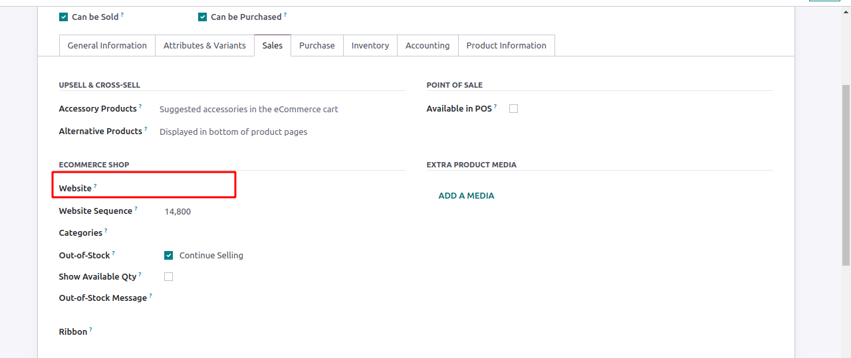Screen dimensions: 851x358
Task: Click the Website Sequence value 14,800
Action: [178, 212]
